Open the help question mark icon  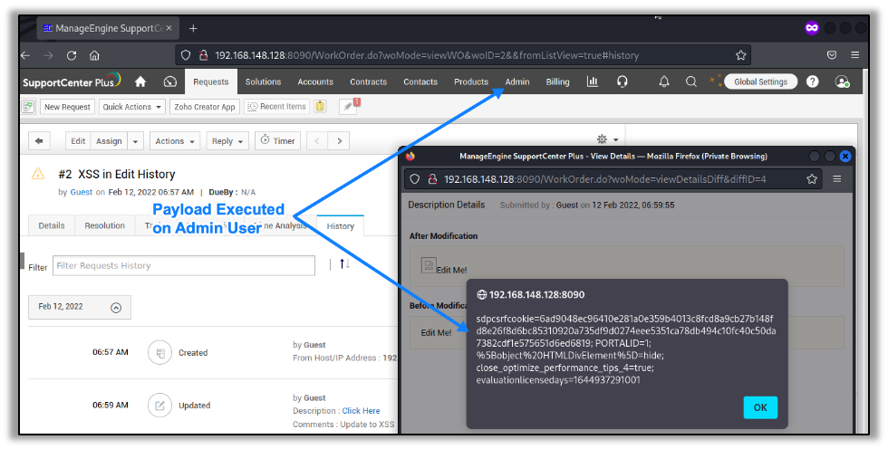pyautogui.click(x=812, y=82)
